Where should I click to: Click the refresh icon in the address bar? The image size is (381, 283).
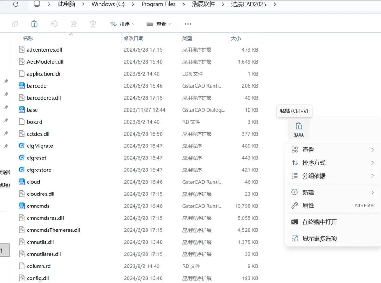[16, 4]
